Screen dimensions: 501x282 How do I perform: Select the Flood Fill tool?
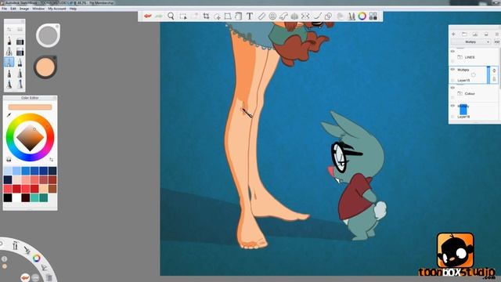[x=238, y=16]
